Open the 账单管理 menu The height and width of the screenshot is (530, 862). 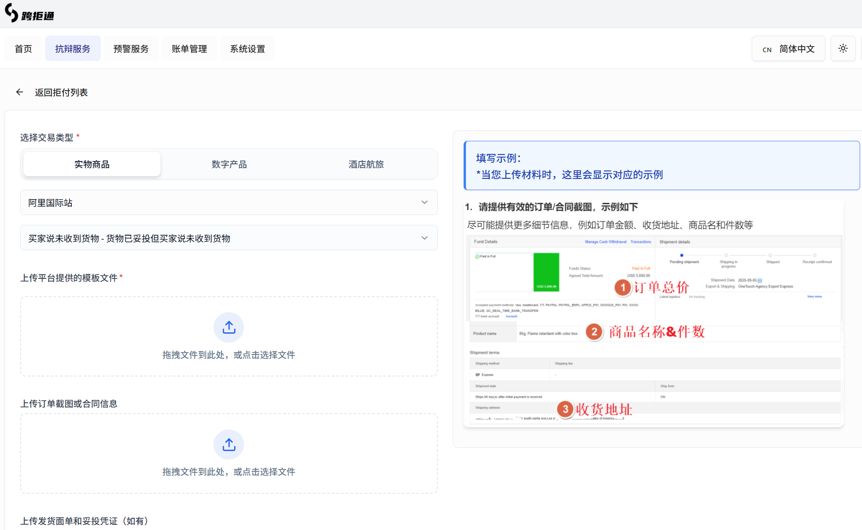[x=189, y=49]
